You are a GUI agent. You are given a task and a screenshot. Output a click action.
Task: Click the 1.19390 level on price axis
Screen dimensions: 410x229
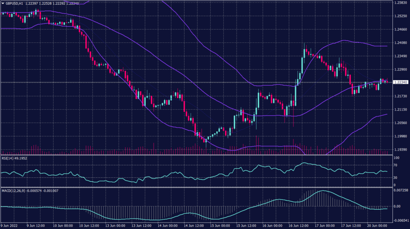click(400, 149)
